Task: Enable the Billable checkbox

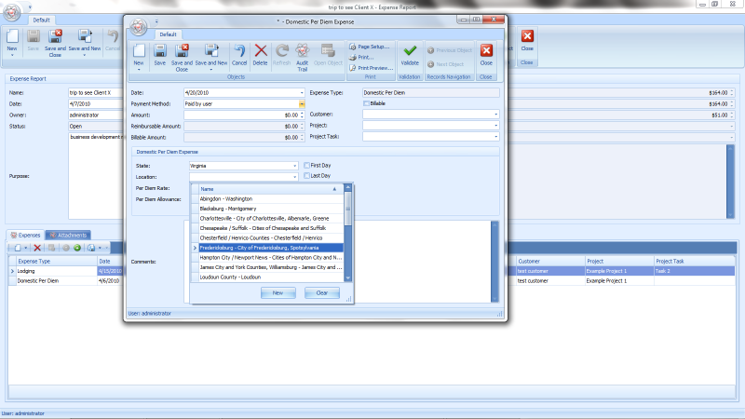Action: coord(366,103)
